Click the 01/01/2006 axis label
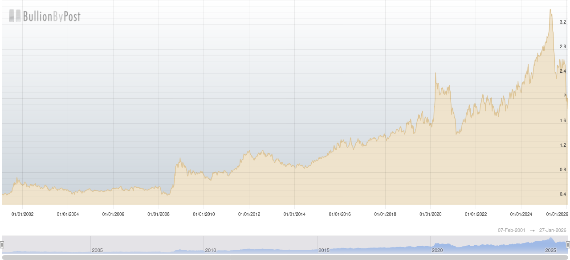The height and width of the screenshot is (260, 570). (x=113, y=214)
